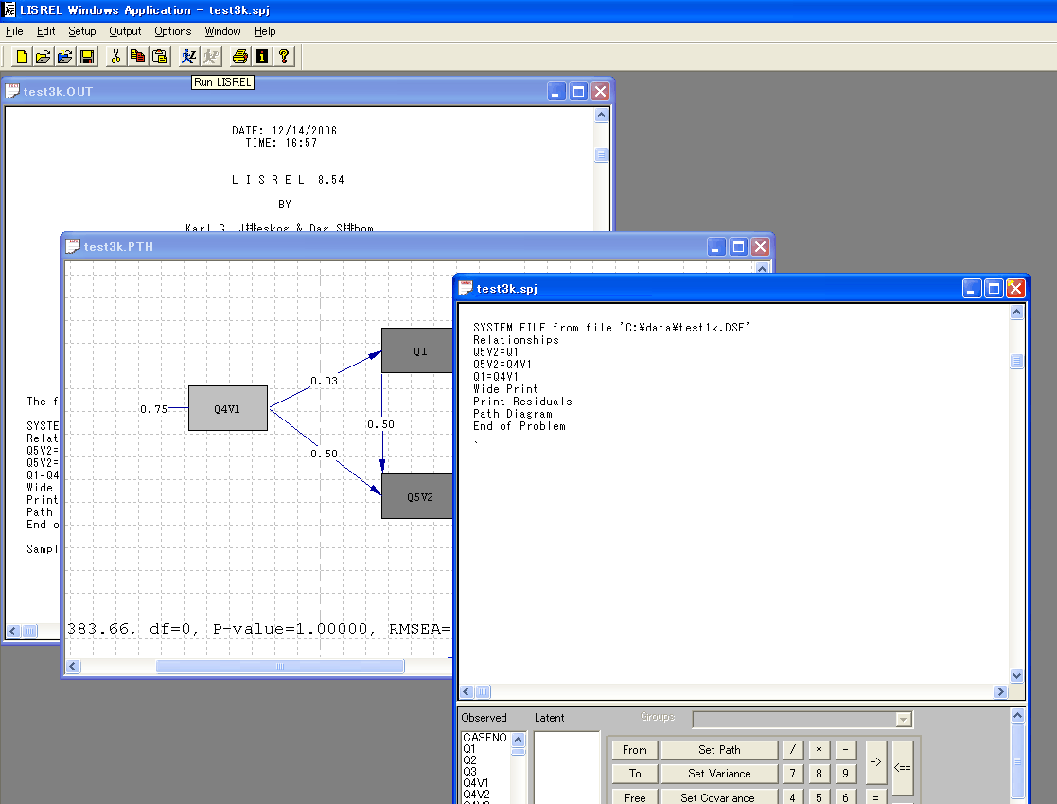Click the Open file folder icon
This screenshot has width=1057, height=804.
pyautogui.click(x=44, y=56)
